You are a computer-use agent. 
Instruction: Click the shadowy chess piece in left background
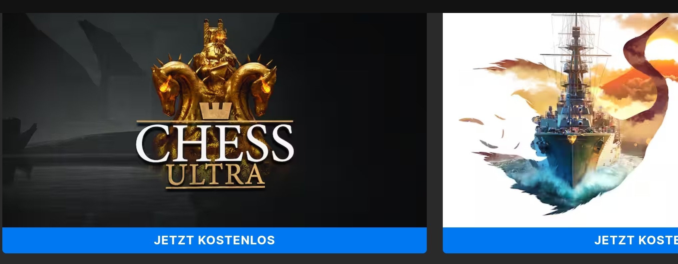[20, 140]
